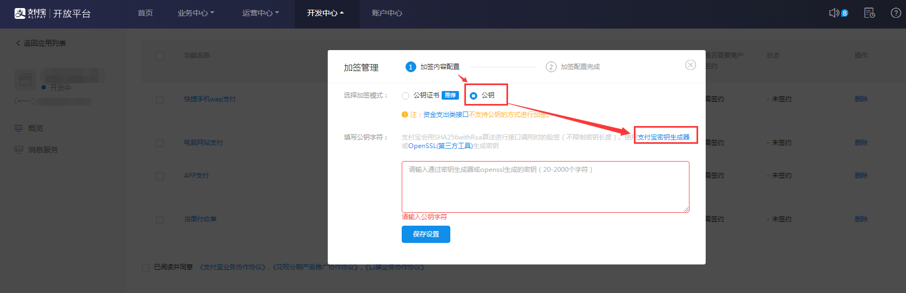
Task: Open the OpenSSL(第三方工具) link
Action: [441, 146]
